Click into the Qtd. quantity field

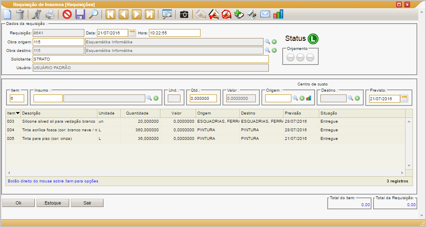[x=203, y=98]
